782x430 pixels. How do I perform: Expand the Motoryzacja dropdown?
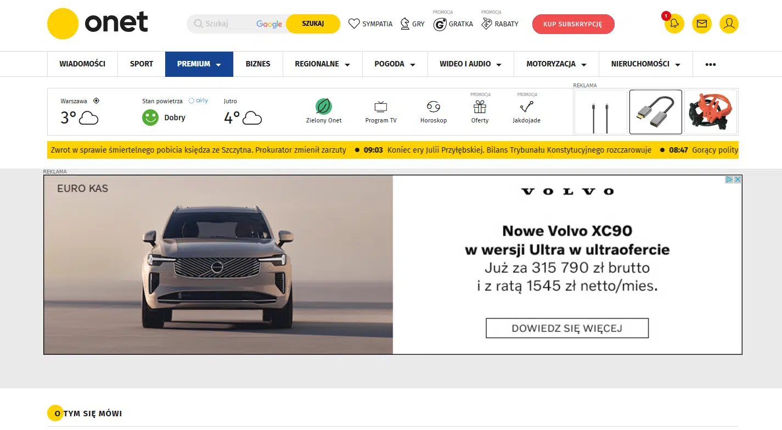tap(584, 65)
